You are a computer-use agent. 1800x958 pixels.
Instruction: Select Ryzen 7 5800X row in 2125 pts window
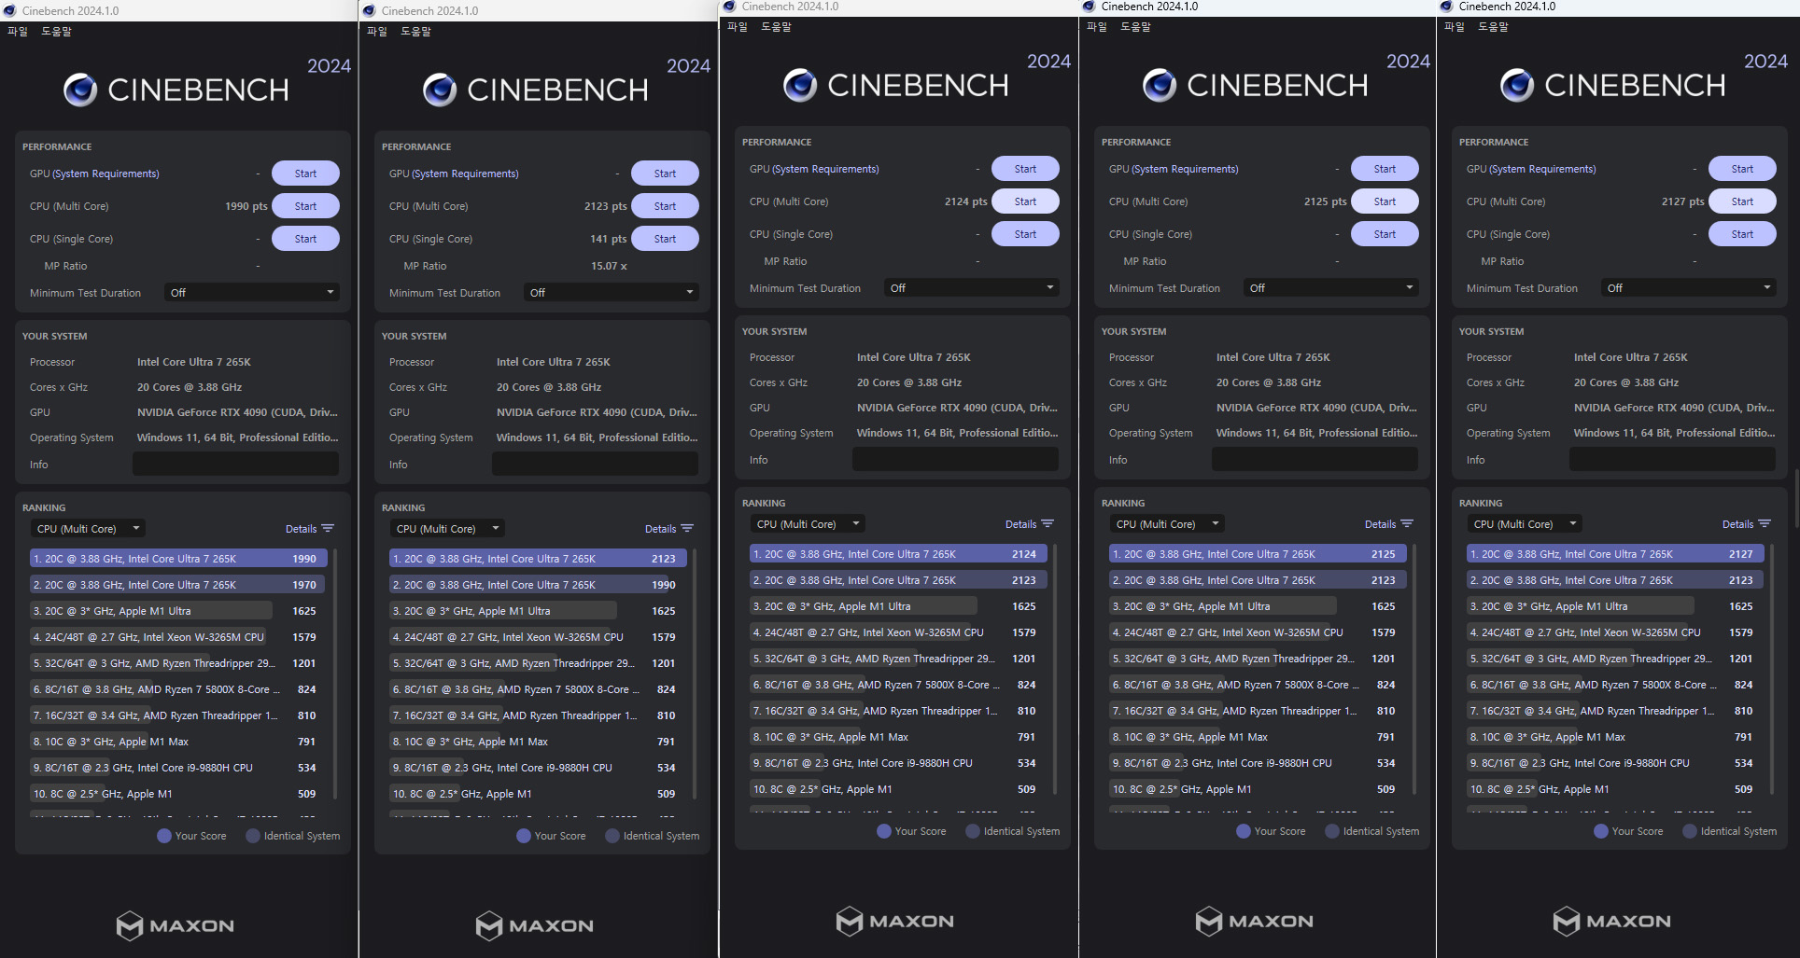tap(1257, 685)
